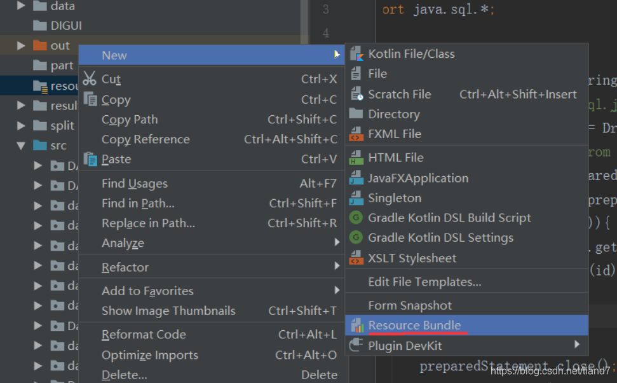Click Gradle Kotlin DSL Build Script icon
617x383 pixels.
click(x=356, y=218)
